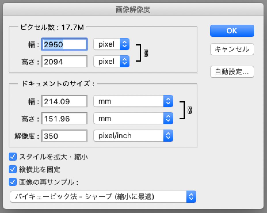Click document height field showing 151.96
This screenshot has width=267, height=213.
pos(64,118)
